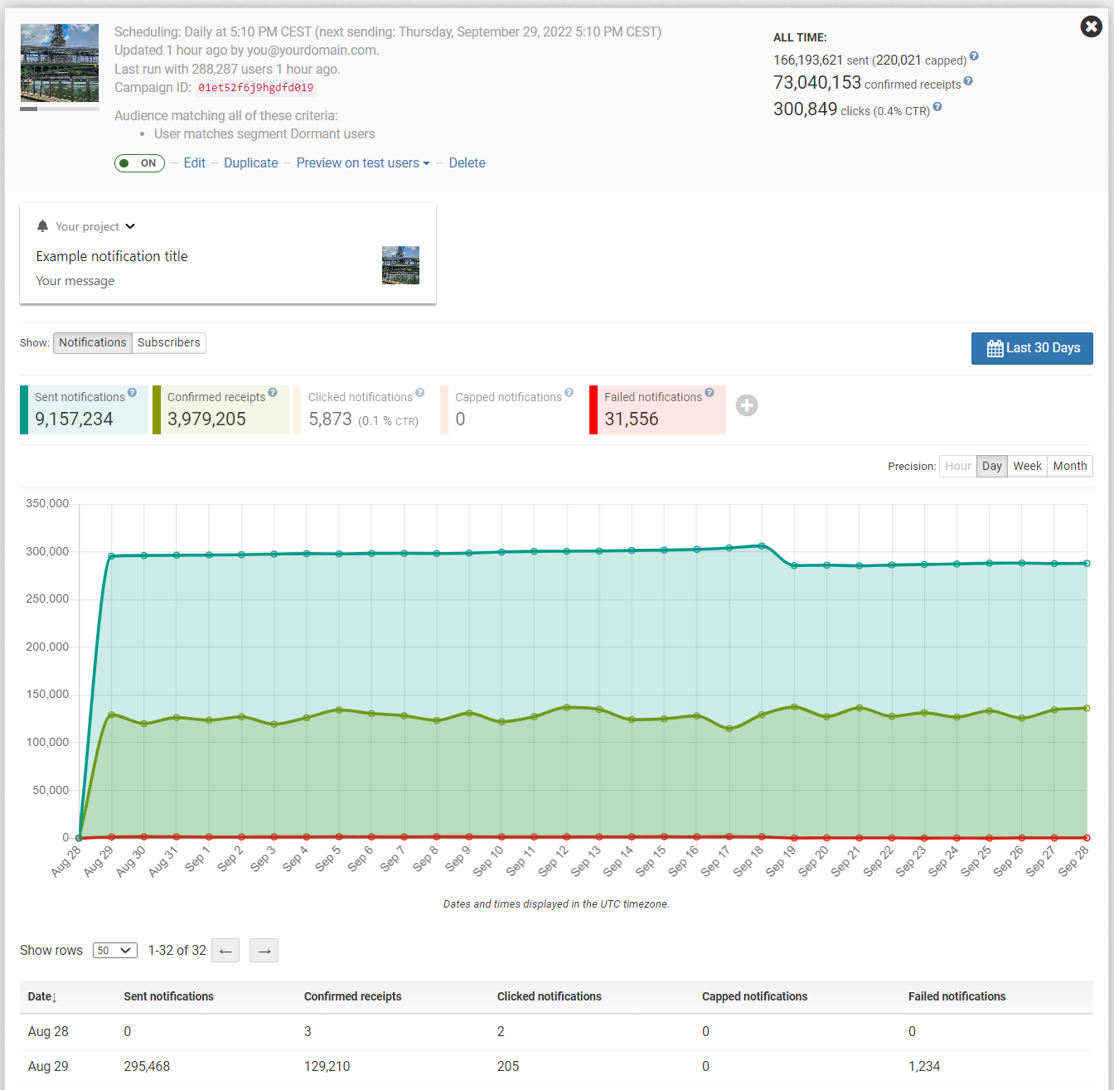
Task: Click the Edit link
Action: coord(195,163)
